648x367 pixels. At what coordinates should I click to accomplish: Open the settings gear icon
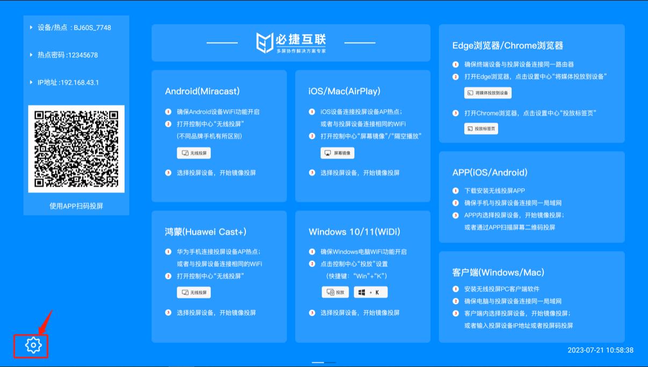pyautogui.click(x=33, y=346)
